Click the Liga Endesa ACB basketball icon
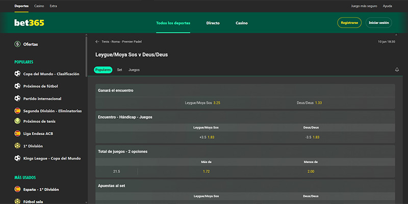The height and width of the screenshot is (204, 408). click(x=17, y=134)
